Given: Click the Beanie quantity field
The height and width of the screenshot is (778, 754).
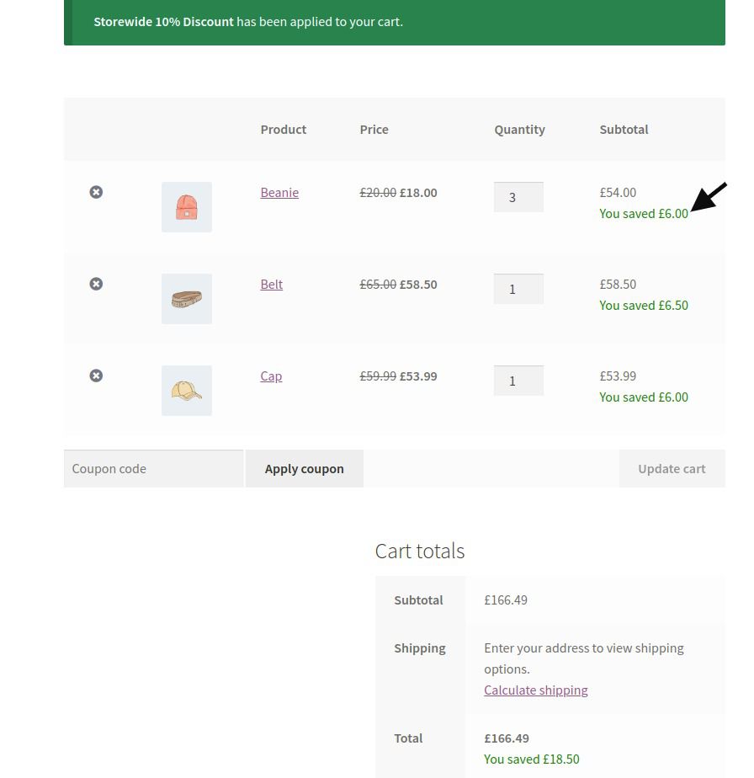Looking at the screenshot, I should tap(518, 198).
